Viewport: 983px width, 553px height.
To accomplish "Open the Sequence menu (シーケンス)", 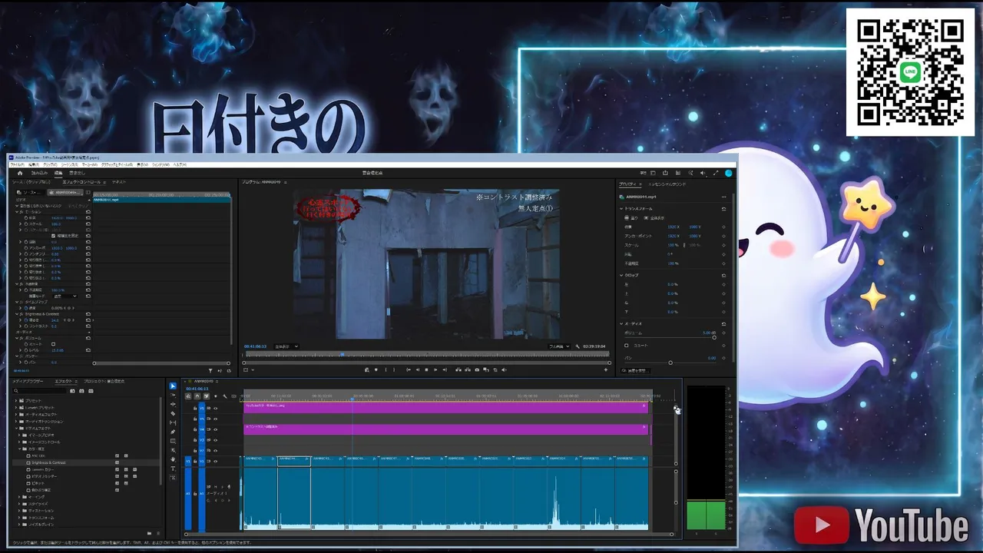I will pyautogui.click(x=70, y=164).
